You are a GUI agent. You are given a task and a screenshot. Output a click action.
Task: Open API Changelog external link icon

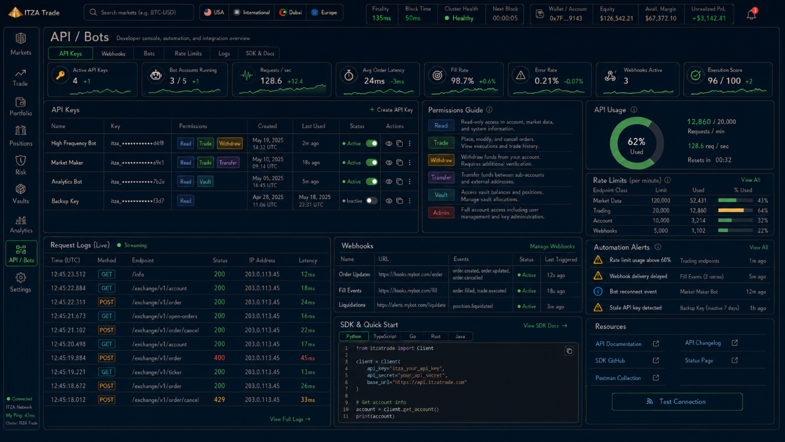pos(735,343)
